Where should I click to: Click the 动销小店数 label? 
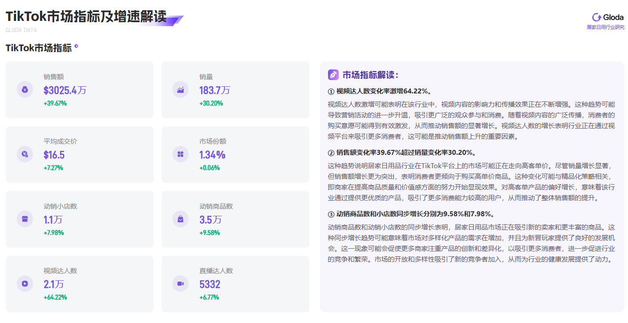coord(60,206)
